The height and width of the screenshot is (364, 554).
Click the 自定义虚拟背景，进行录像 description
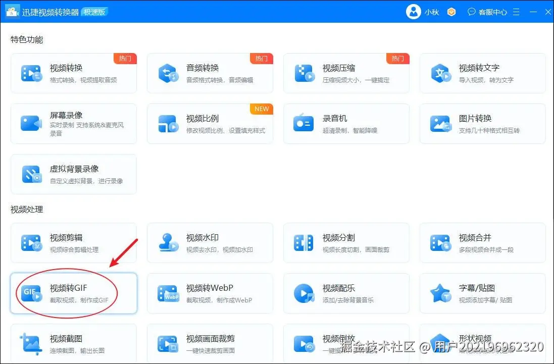click(86, 181)
